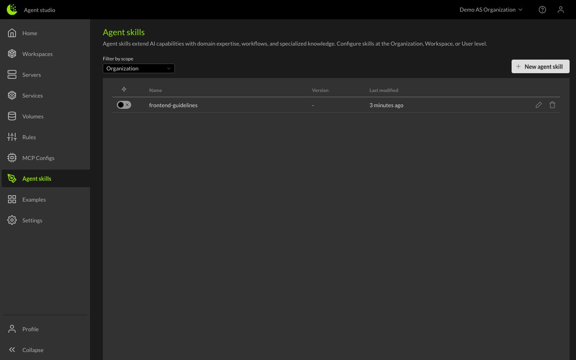Go to Workspaces in the sidebar

coord(37,54)
